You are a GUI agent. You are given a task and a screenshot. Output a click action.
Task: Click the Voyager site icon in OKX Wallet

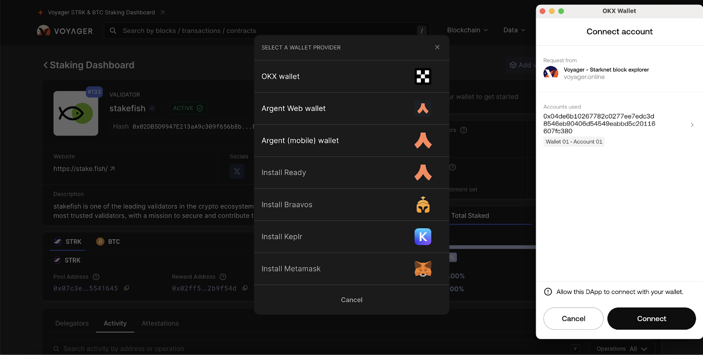[x=551, y=73]
